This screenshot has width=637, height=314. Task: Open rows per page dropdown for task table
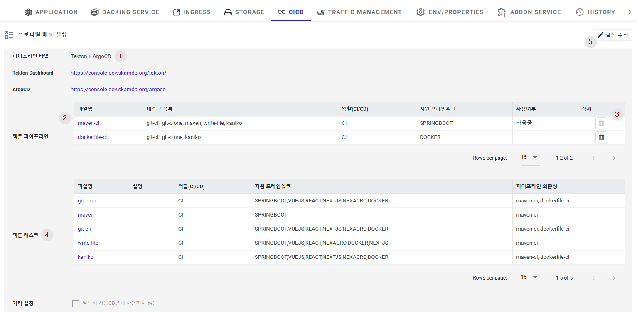530,277
